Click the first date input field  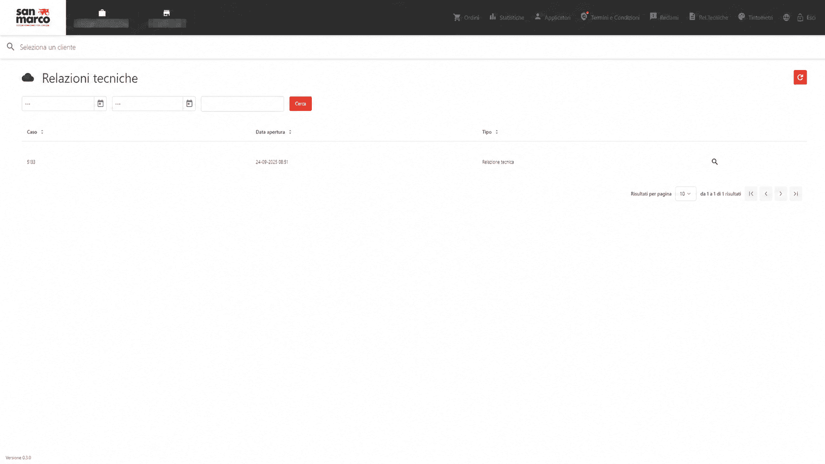[58, 104]
